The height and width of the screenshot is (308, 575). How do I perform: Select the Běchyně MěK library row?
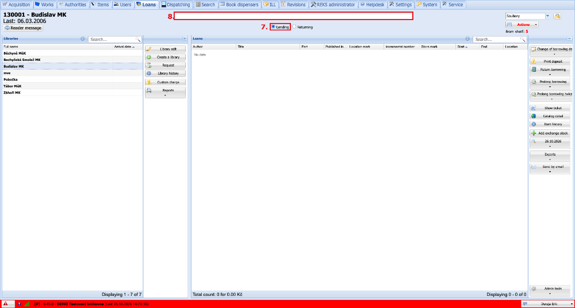pyautogui.click(x=72, y=53)
